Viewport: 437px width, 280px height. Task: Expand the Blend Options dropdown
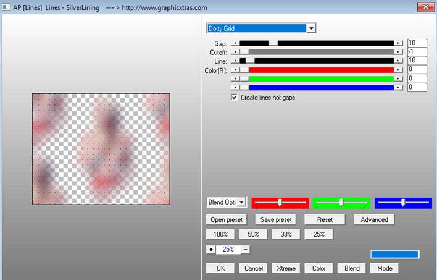241,202
